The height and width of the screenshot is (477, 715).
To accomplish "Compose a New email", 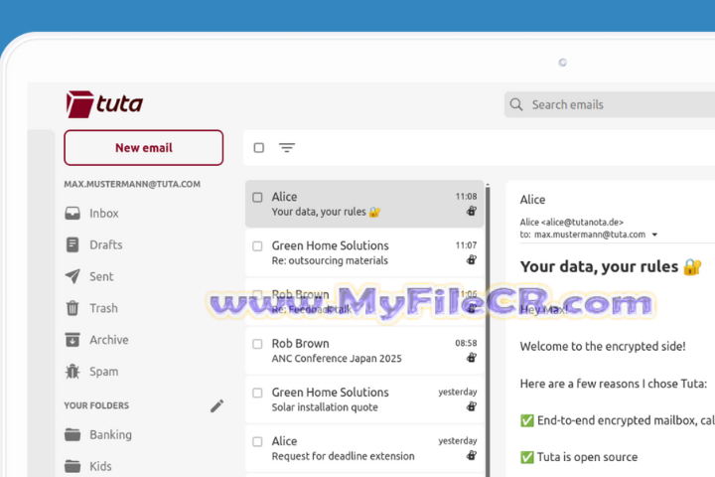I will (x=144, y=147).
